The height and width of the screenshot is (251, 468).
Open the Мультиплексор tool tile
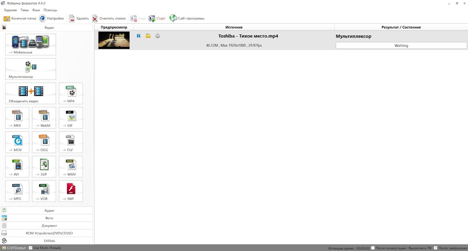point(30,69)
